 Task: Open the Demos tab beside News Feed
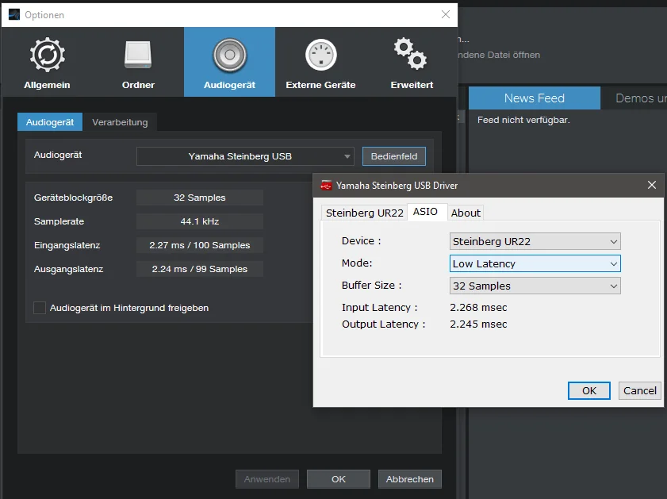634,98
